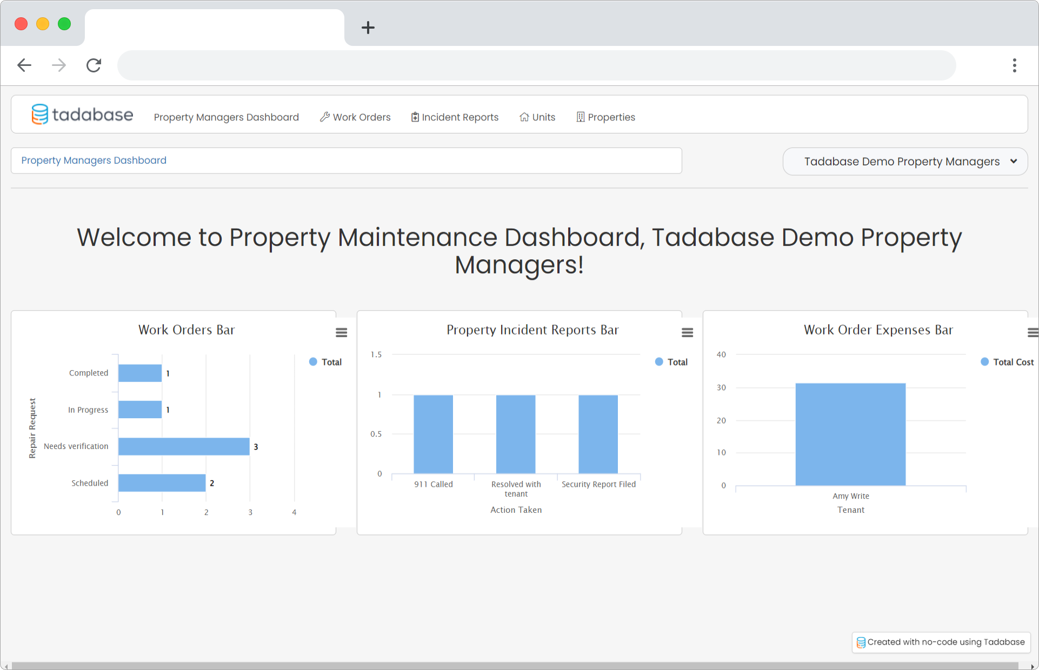Viewport: 1039px width, 670px height.
Task: Click Created with no-code using Tadabase badge
Action: click(x=941, y=642)
